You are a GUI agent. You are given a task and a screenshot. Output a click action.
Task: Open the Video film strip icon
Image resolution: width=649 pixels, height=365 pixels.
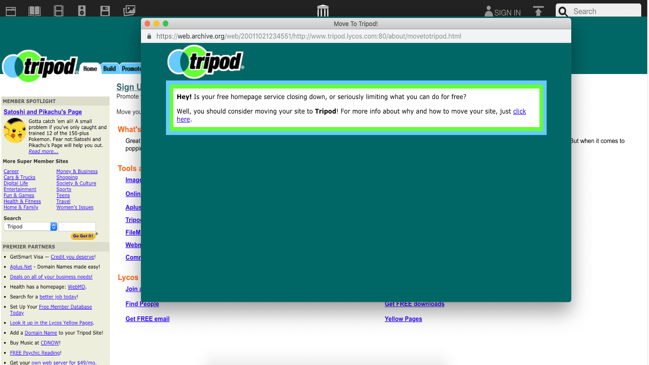[x=58, y=11]
